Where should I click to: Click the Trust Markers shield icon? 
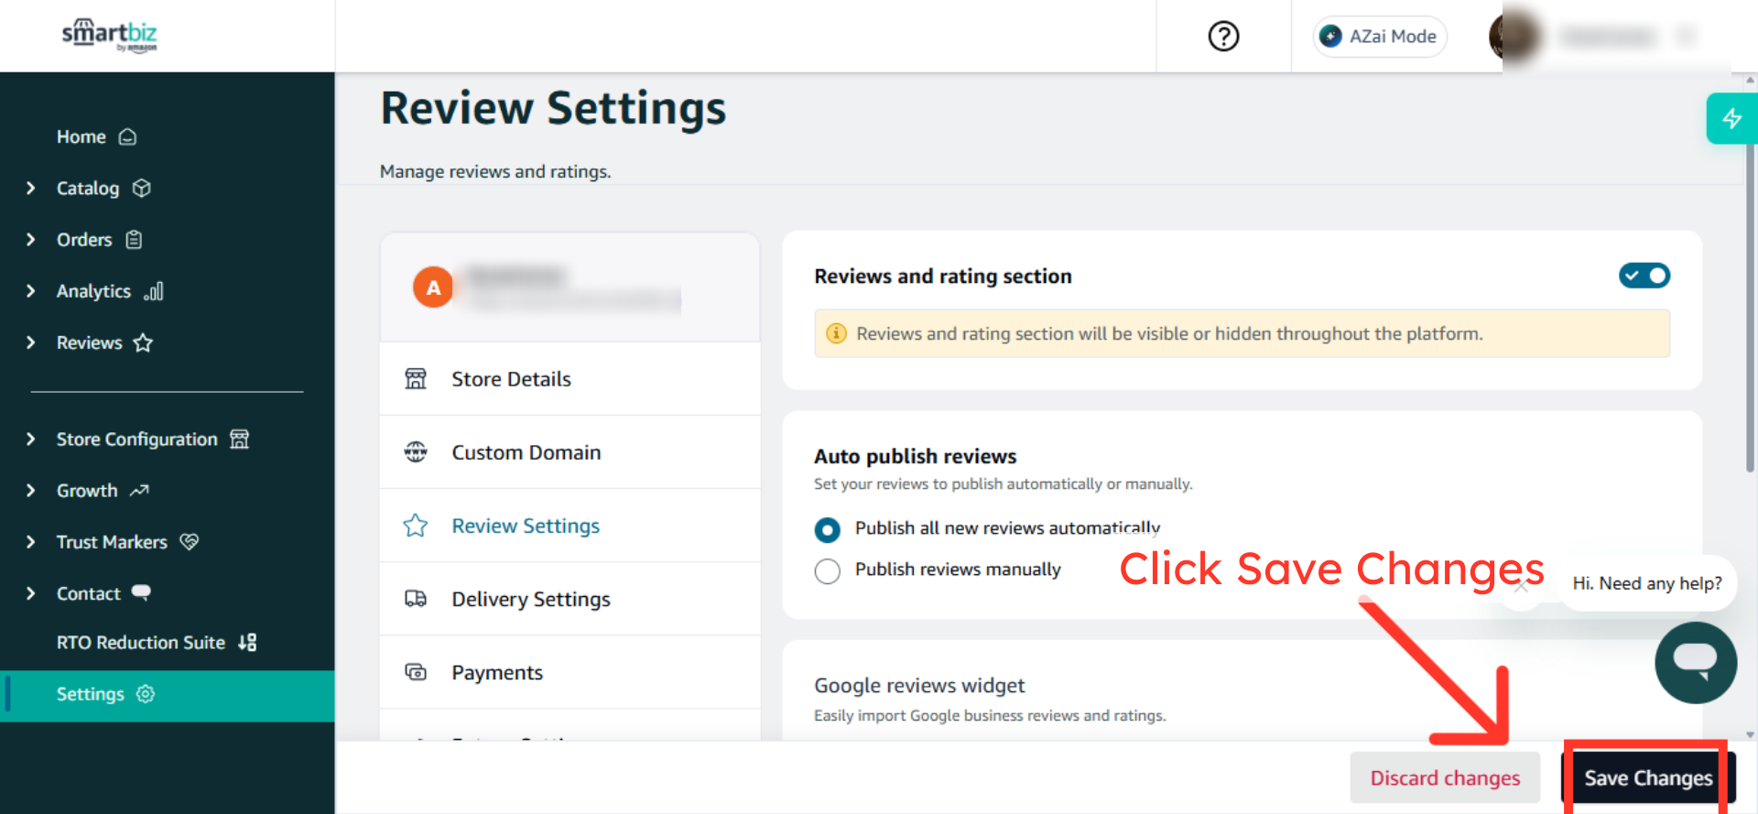(190, 541)
